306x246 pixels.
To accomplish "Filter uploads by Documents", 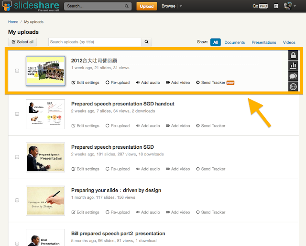I will [x=234, y=42].
